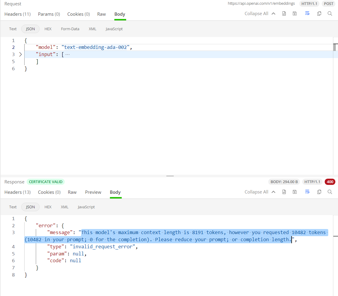Click the "param" null value in response
Screen dimensions: 338x296
coord(78,254)
